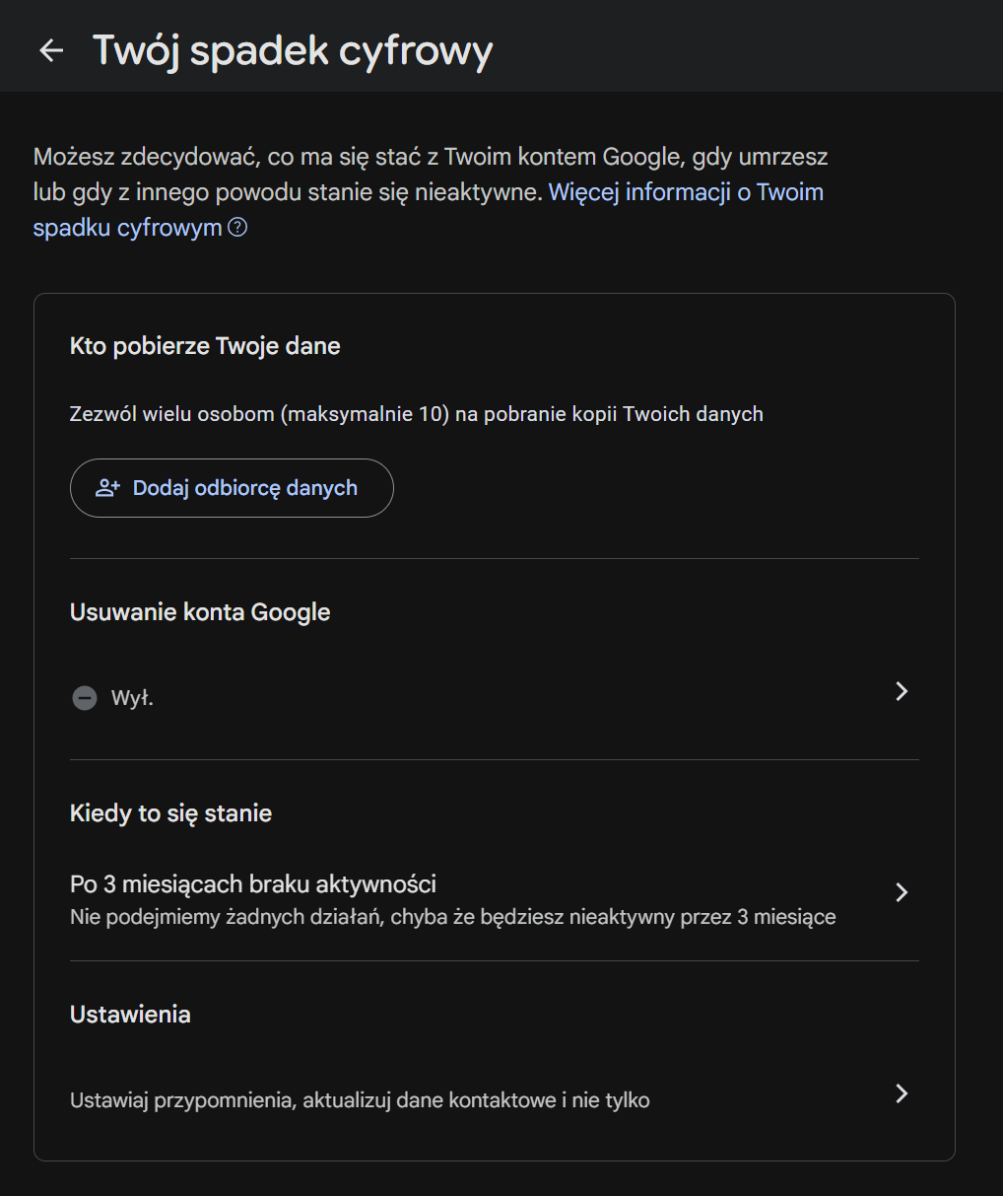Expand the inactivity period chevron
The height and width of the screenshot is (1196, 1003).
click(x=901, y=892)
